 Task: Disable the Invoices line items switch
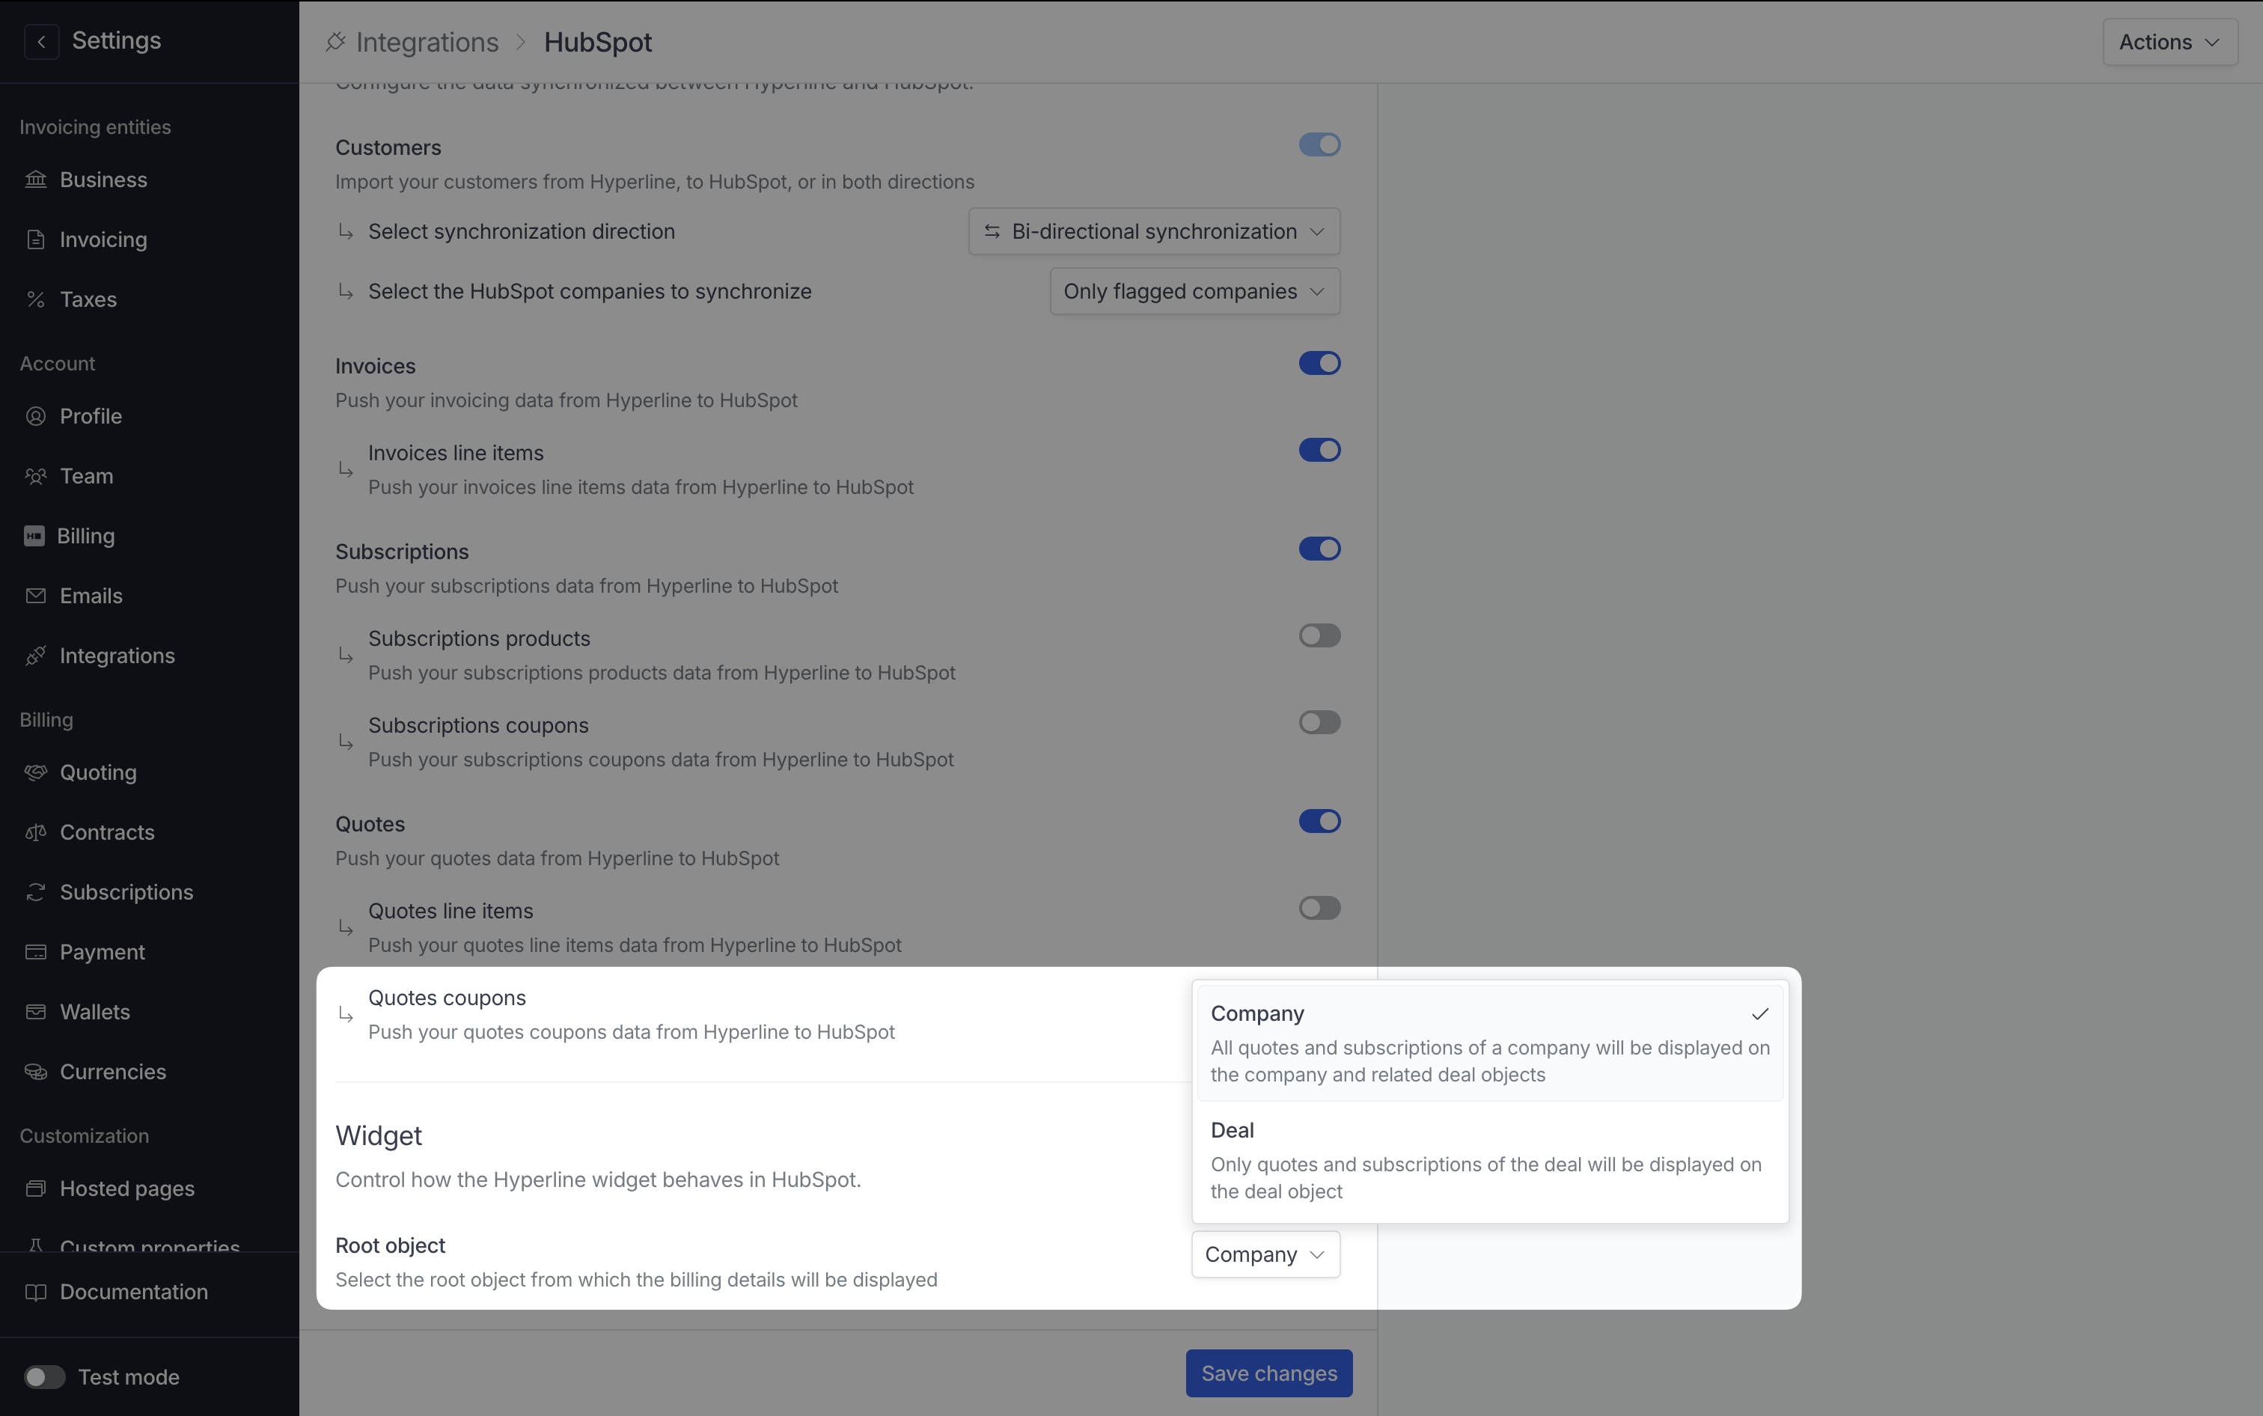1319,450
